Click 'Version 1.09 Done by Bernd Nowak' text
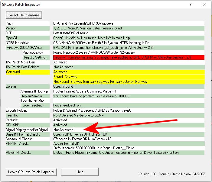 (171, 174)
